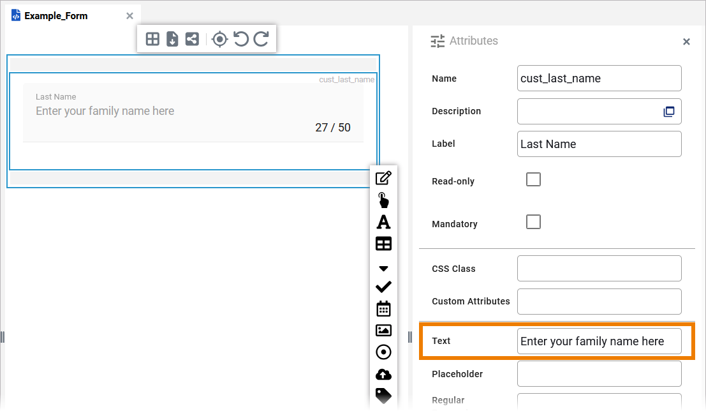Image resolution: width=706 pixels, height=411 pixels.
Task: Select the letter A text element icon
Action: (x=383, y=222)
